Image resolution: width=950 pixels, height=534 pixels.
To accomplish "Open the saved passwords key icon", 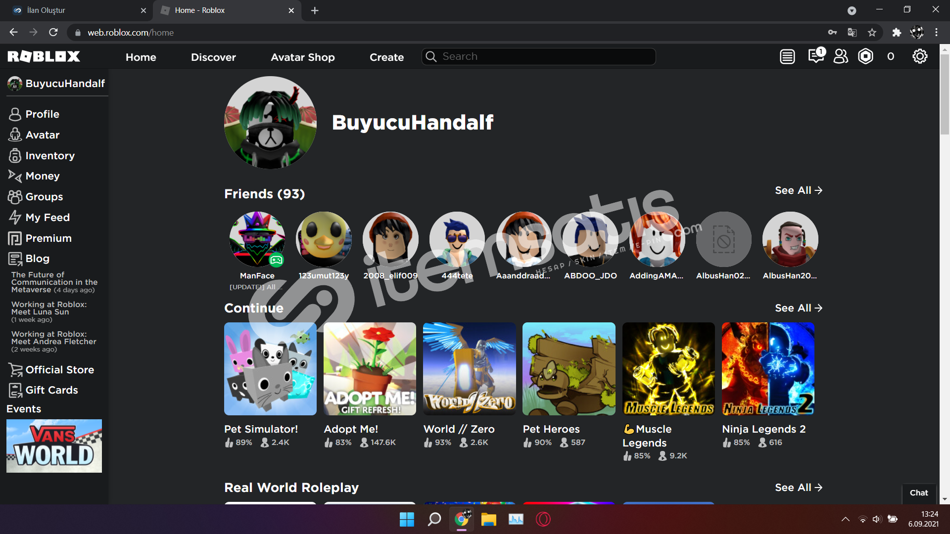I will 832,33.
